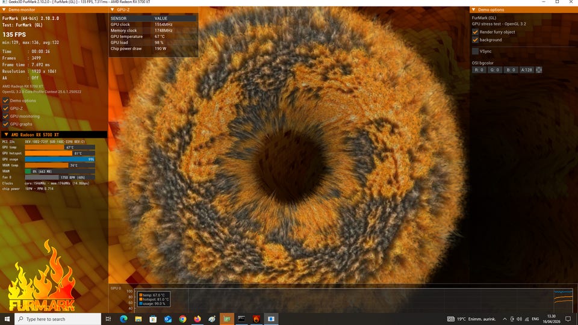The height and width of the screenshot is (325, 578).
Task: Open Google Chrome from the taskbar
Action: [x=182, y=319]
